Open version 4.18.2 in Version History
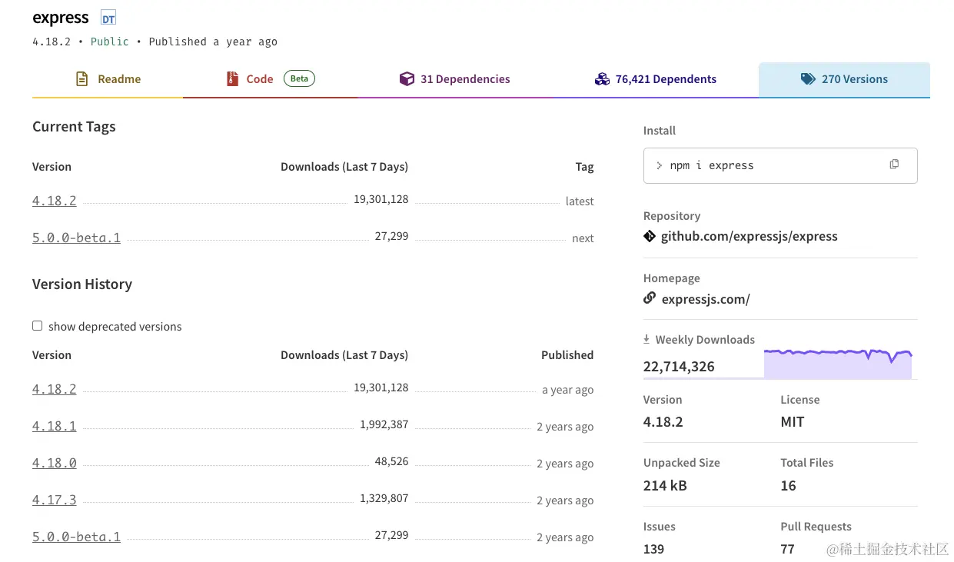The height and width of the screenshot is (562, 954). click(55, 390)
